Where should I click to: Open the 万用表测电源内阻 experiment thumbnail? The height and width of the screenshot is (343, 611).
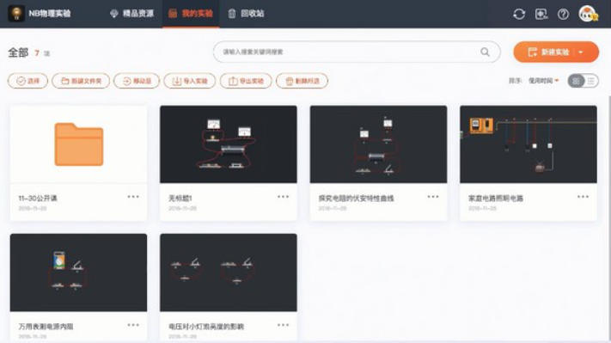79,273
